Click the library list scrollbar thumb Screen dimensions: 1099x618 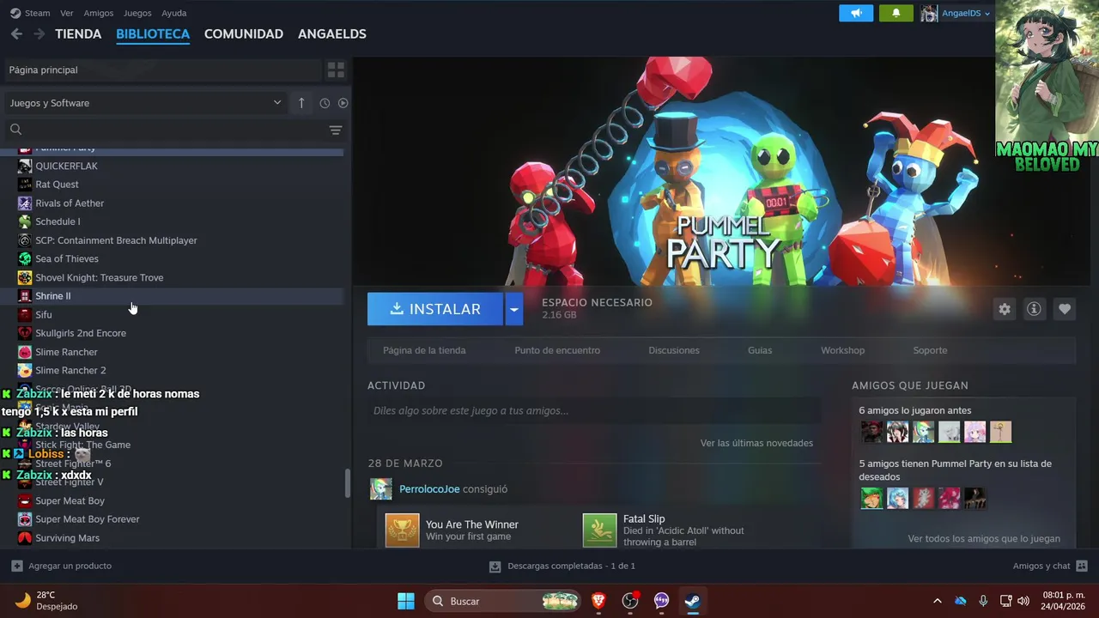tap(348, 483)
